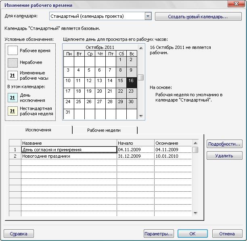Select the День согласия и примирения cell

click(69, 150)
